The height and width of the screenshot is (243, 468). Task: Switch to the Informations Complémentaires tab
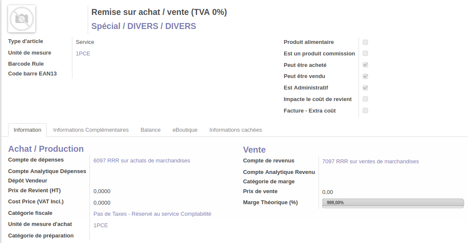tap(91, 130)
